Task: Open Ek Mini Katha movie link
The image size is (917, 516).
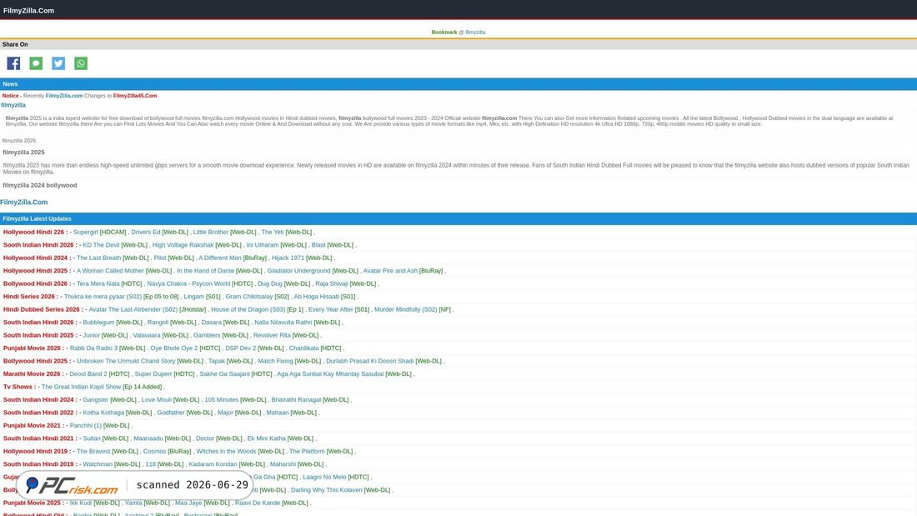Action: click(x=266, y=438)
